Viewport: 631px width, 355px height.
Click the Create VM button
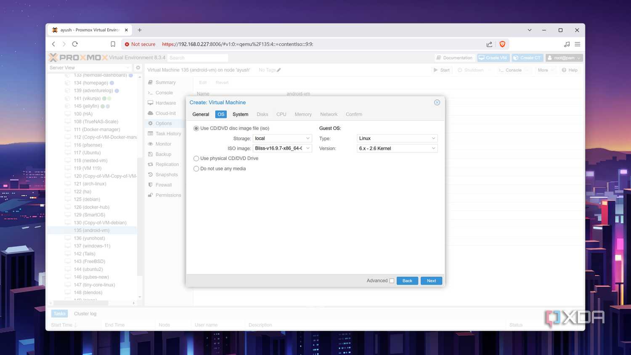click(493, 58)
